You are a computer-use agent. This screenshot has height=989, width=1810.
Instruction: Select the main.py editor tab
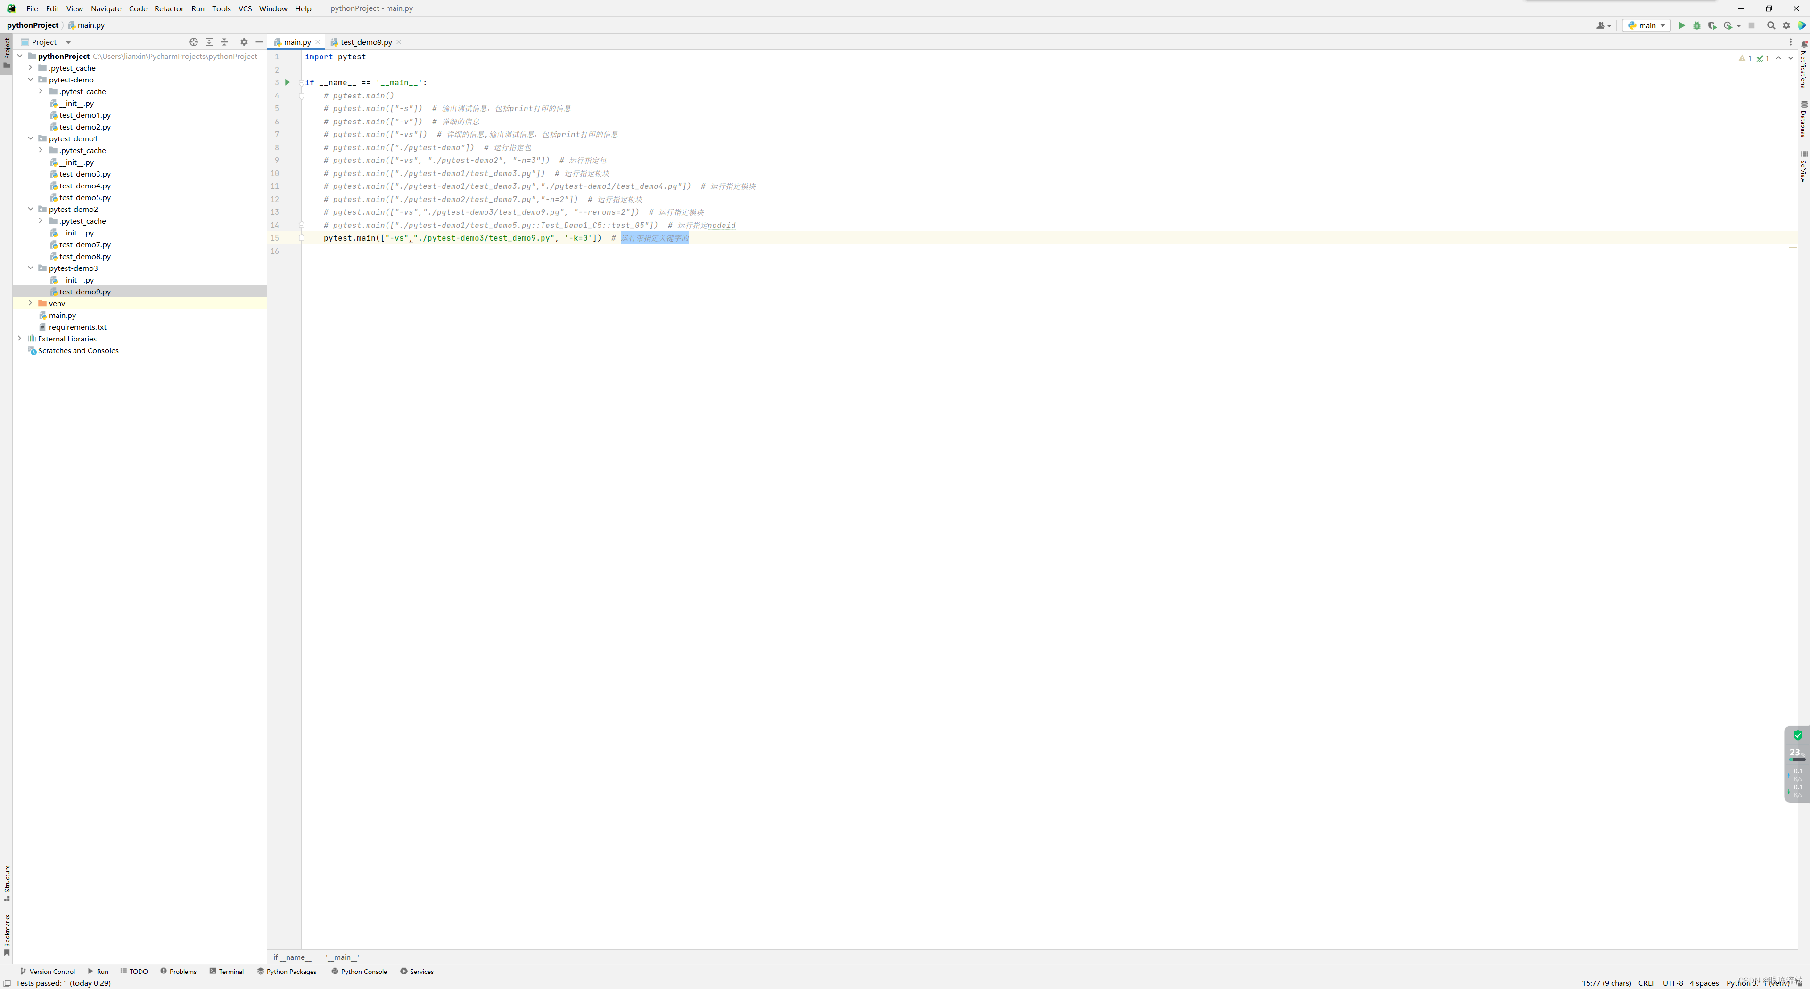click(296, 42)
